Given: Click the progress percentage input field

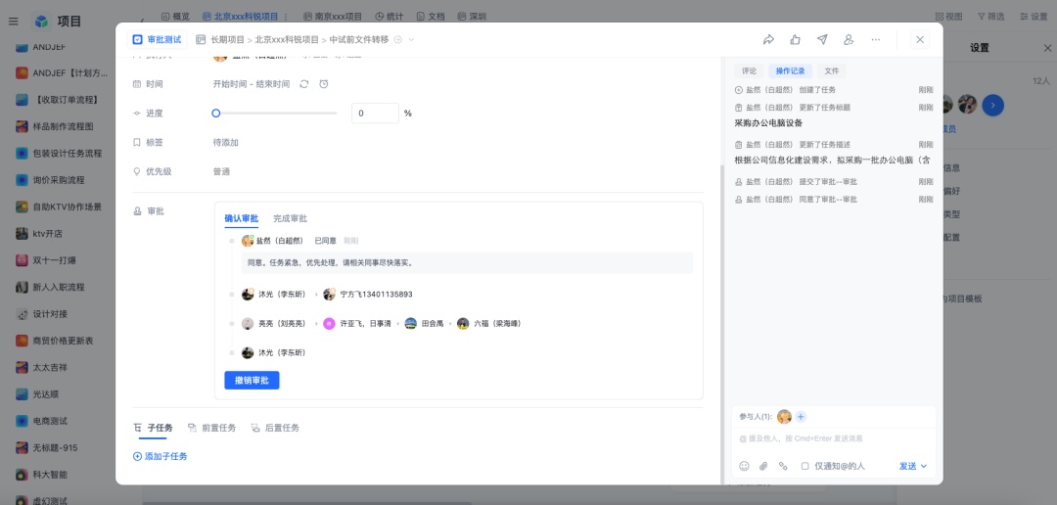Looking at the screenshot, I should click(375, 114).
